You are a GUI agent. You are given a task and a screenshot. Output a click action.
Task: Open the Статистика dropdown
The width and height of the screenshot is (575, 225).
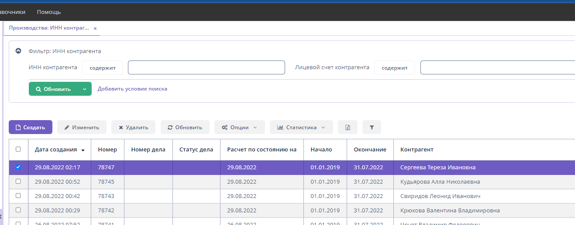point(301,128)
